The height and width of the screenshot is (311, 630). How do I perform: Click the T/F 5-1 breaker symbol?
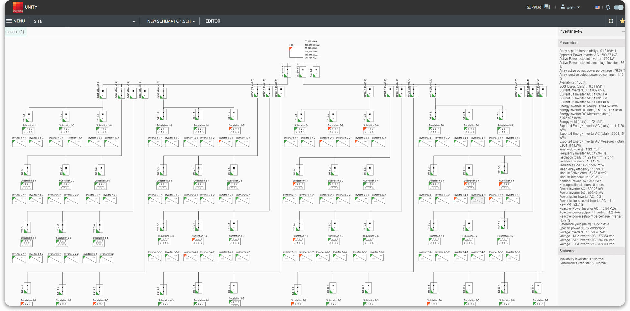301,116
